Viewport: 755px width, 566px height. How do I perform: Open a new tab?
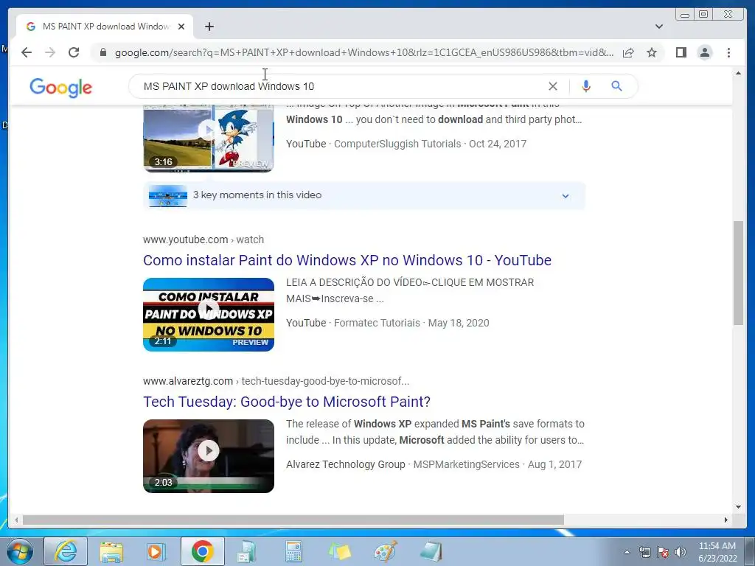[x=209, y=27]
